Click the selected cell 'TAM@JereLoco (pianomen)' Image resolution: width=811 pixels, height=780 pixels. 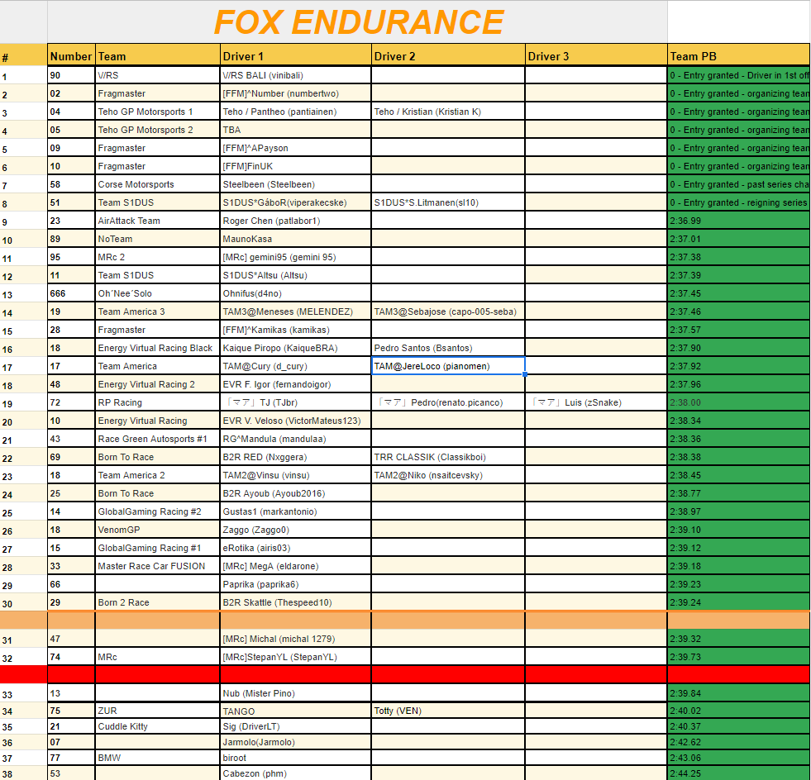click(x=448, y=366)
